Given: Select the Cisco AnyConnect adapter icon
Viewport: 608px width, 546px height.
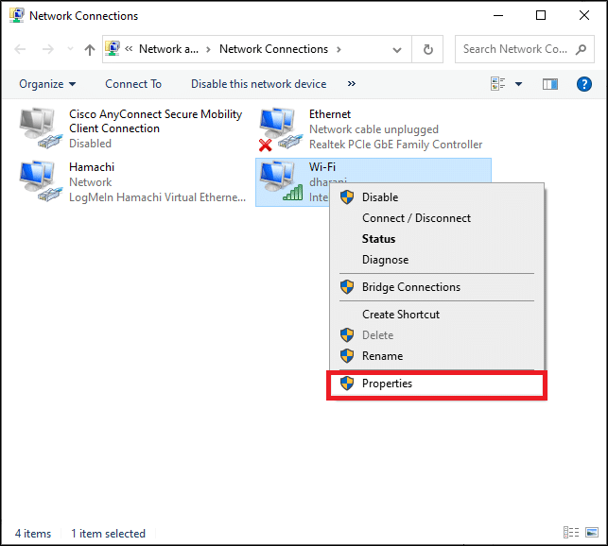Looking at the screenshot, I should coord(40,128).
